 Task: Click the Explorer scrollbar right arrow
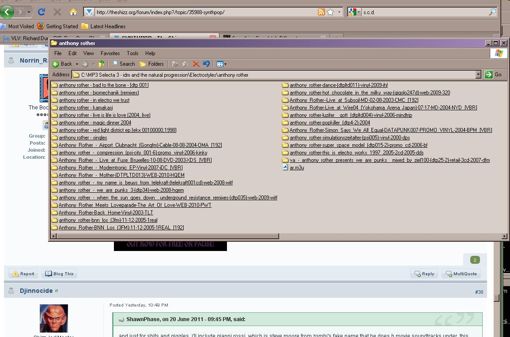tap(504, 236)
